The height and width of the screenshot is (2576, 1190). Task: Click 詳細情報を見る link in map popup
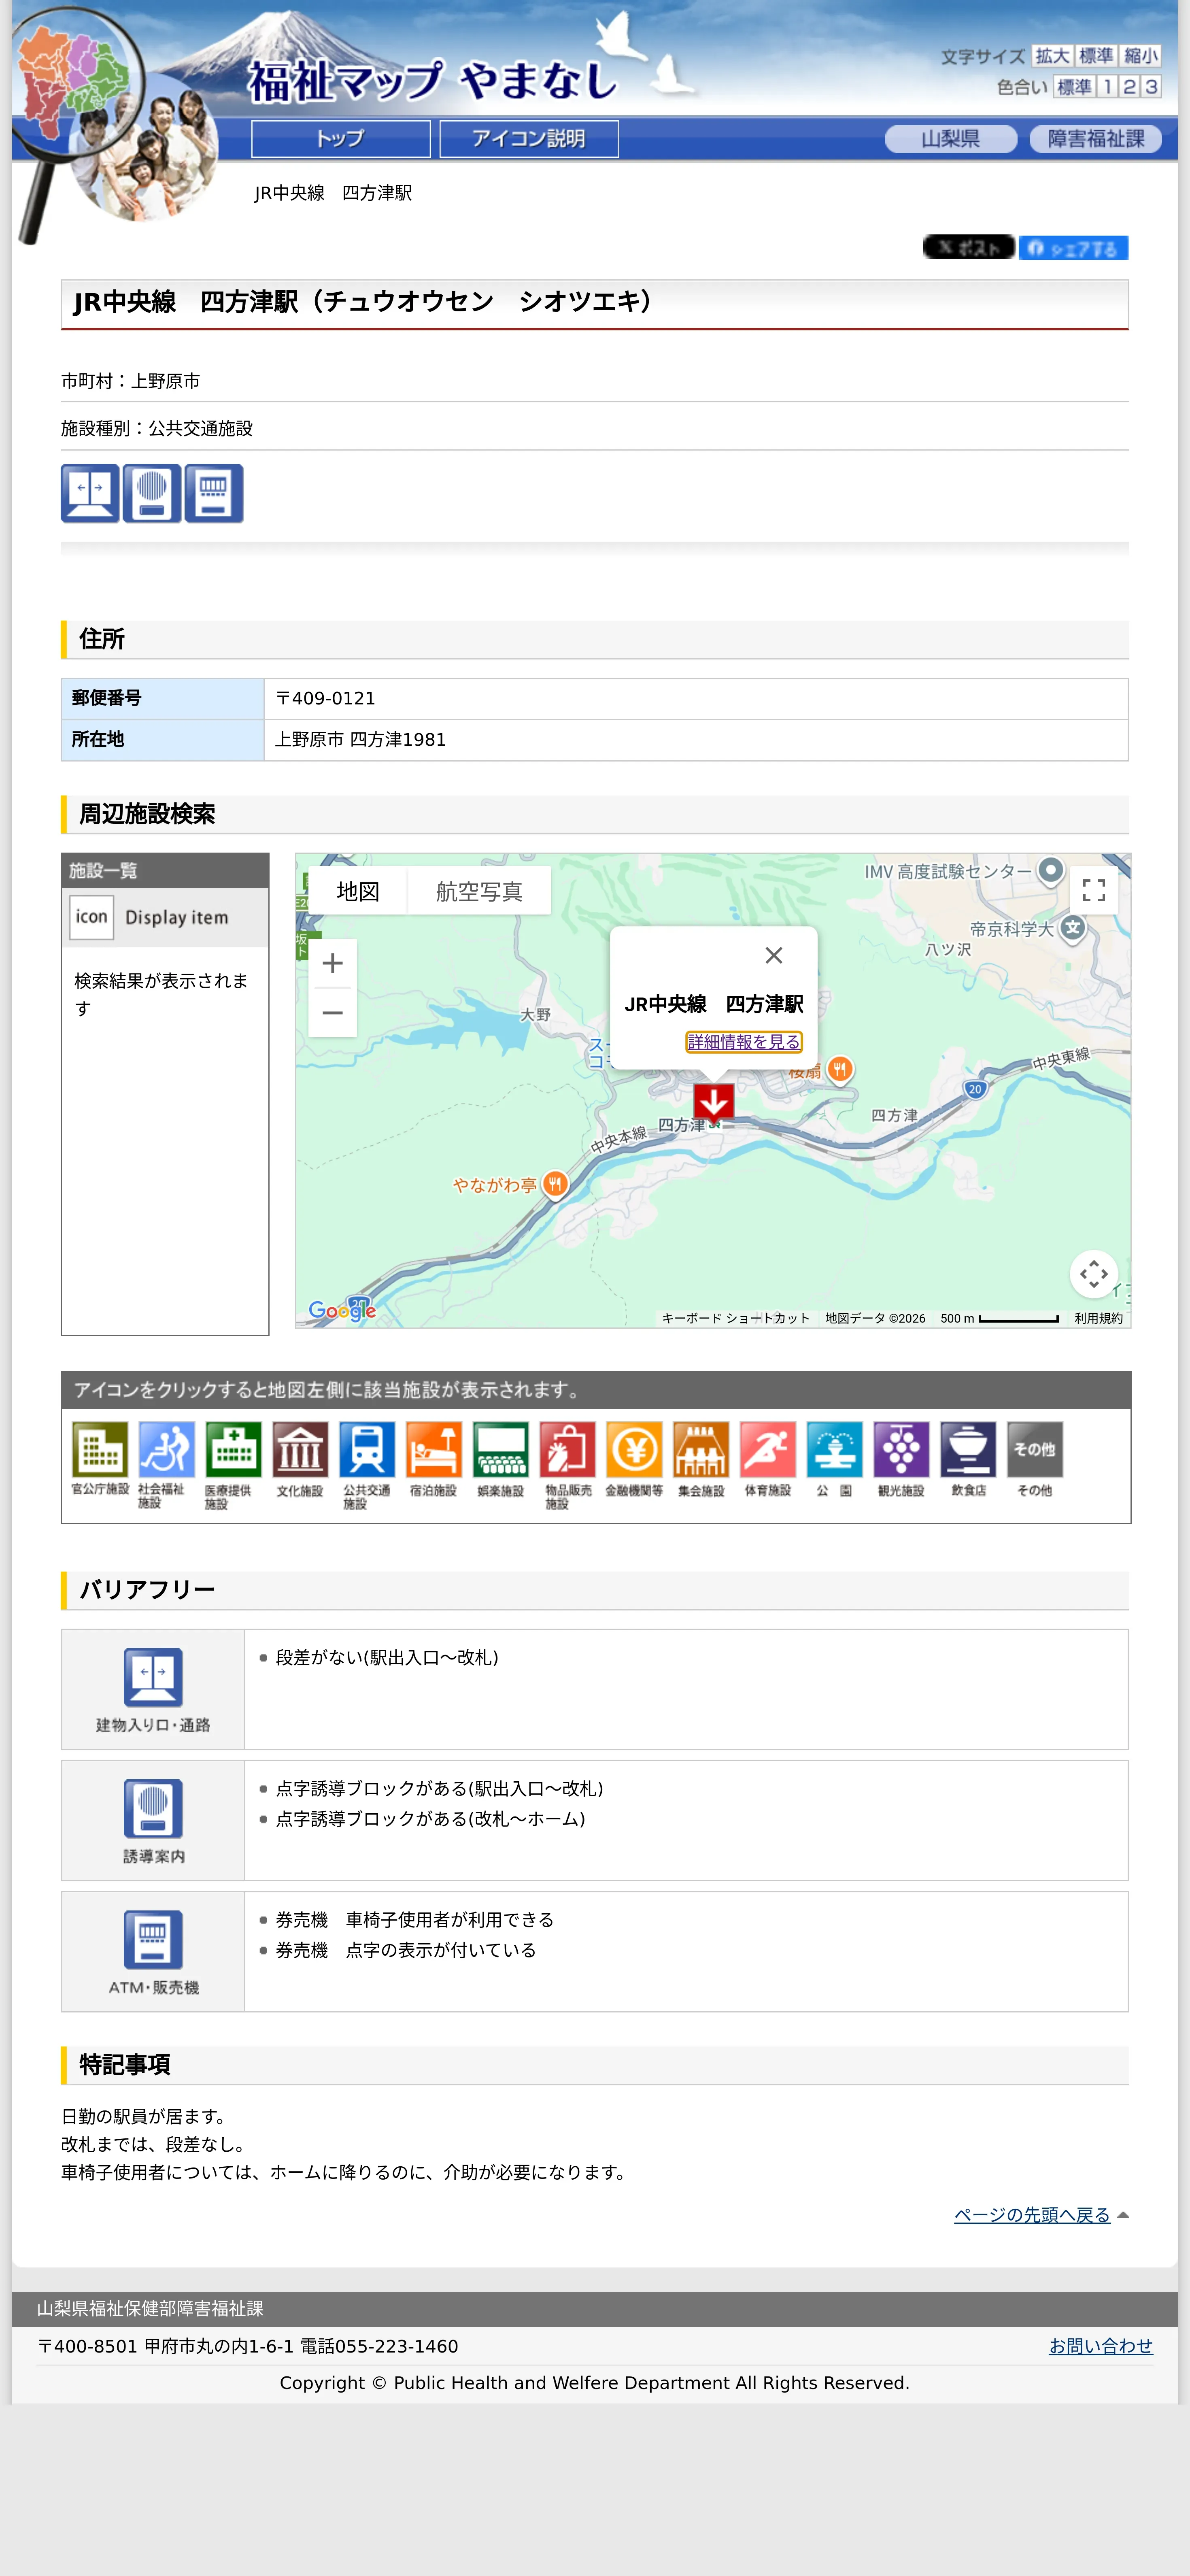tap(743, 1042)
